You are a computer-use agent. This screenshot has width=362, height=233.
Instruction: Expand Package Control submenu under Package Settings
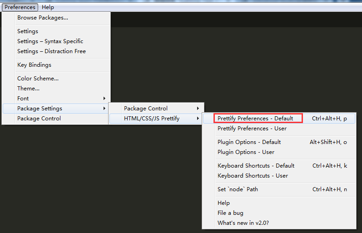pos(156,108)
